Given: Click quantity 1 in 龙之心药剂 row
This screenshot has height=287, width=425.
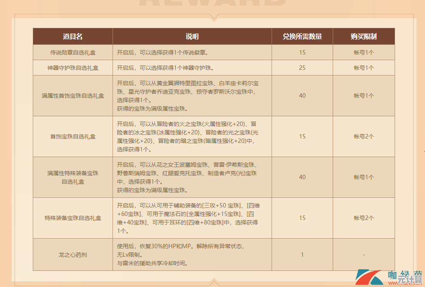Looking at the screenshot, I should tap(302, 255).
